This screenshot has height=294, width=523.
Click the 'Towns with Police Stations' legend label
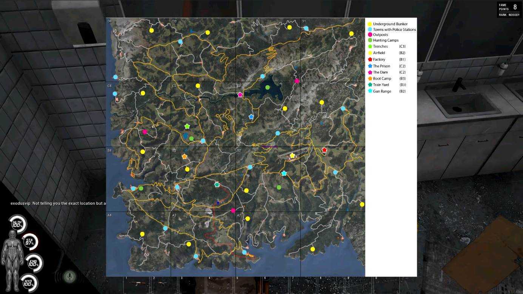pyautogui.click(x=395, y=29)
